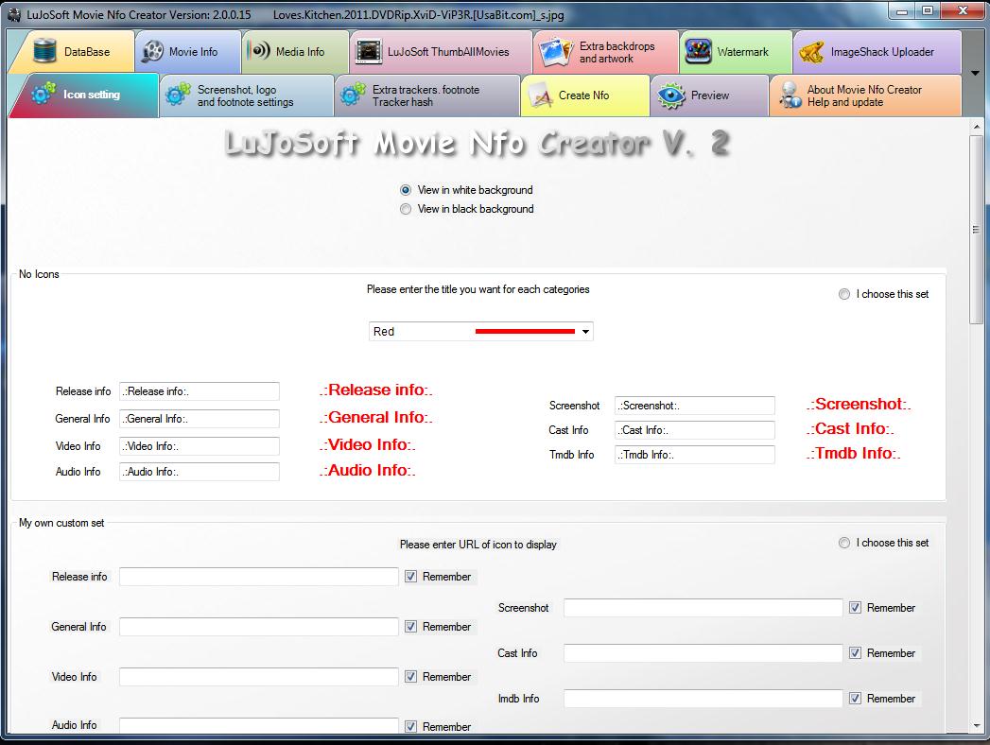Image resolution: width=990 pixels, height=745 pixels.
Task: Click the Movie Info film reel icon
Action: click(x=152, y=51)
